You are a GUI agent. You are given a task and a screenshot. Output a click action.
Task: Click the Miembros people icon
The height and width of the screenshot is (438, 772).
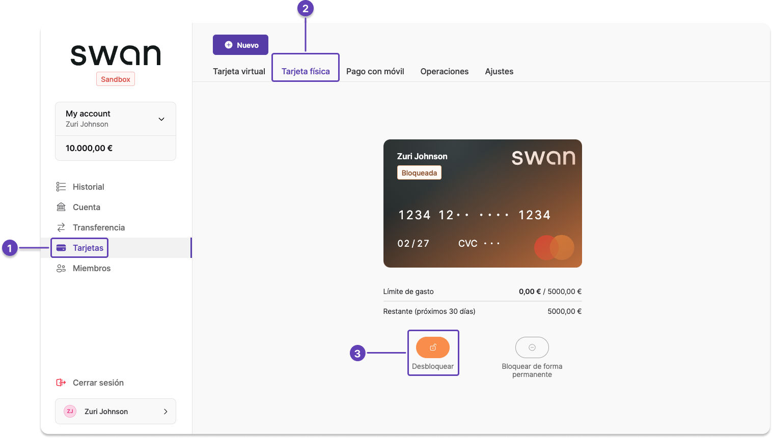pos(61,268)
